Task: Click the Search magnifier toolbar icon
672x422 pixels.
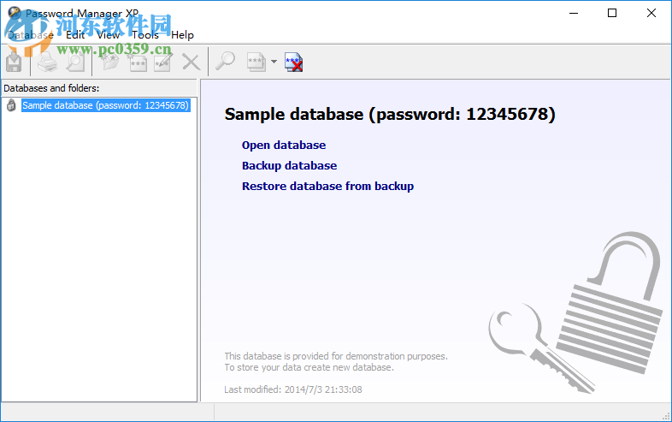Action: [225, 62]
